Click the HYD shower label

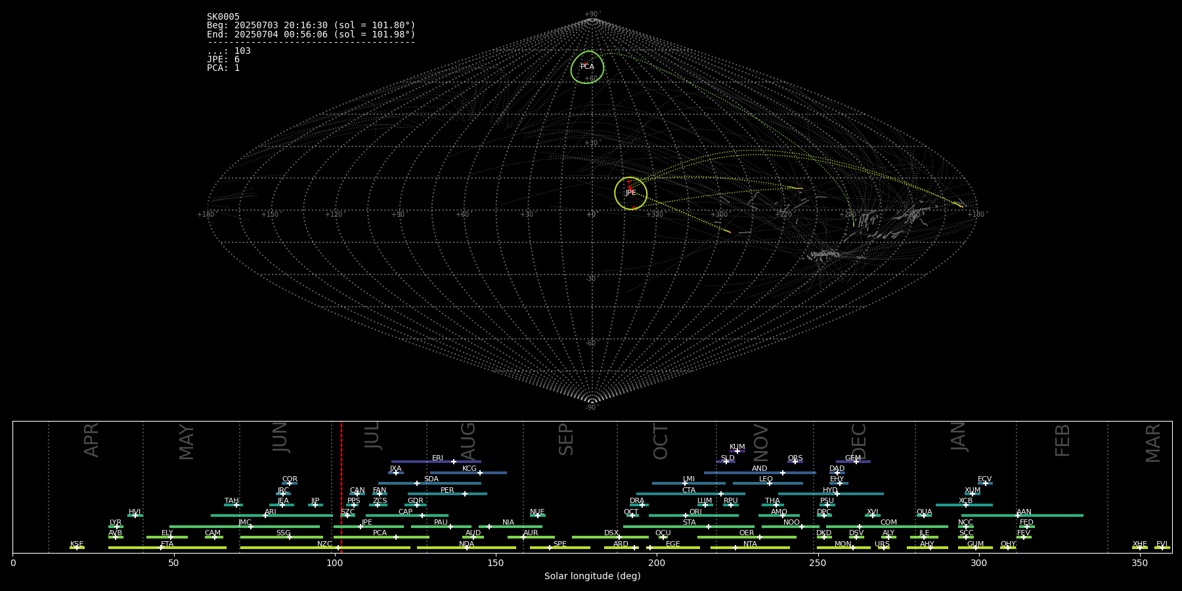(x=830, y=491)
